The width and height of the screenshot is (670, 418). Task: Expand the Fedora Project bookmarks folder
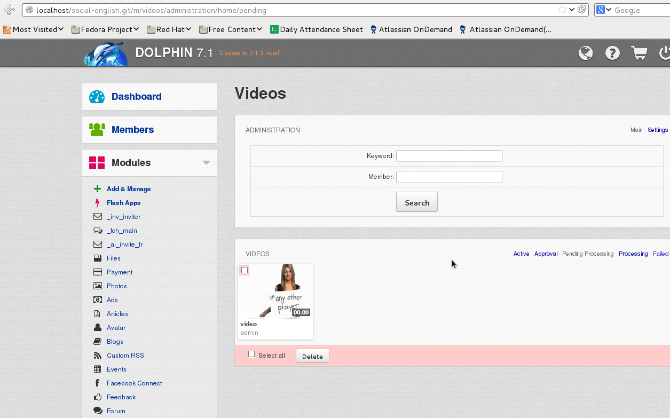tap(105, 29)
